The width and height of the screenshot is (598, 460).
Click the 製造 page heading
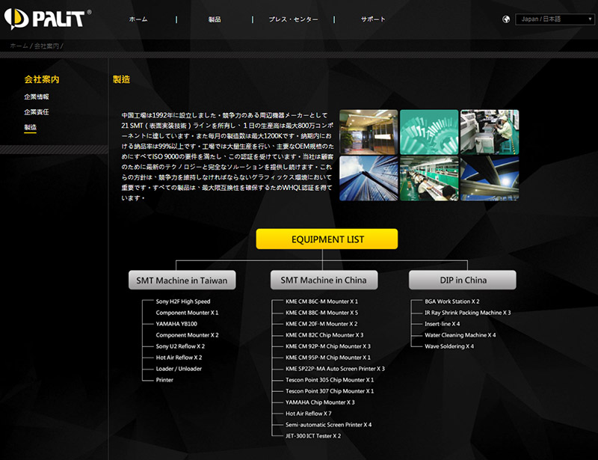coord(121,79)
